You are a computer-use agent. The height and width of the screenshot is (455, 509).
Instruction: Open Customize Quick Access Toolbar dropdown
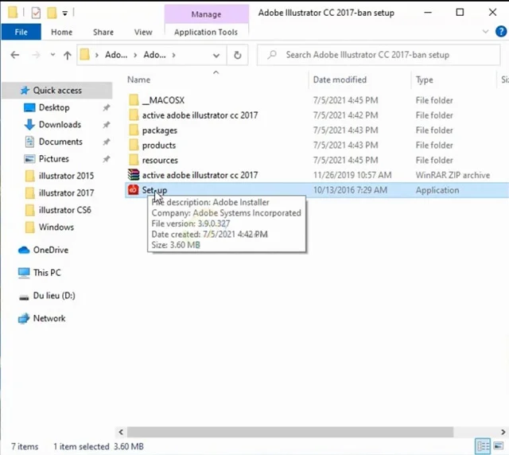[x=65, y=14]
